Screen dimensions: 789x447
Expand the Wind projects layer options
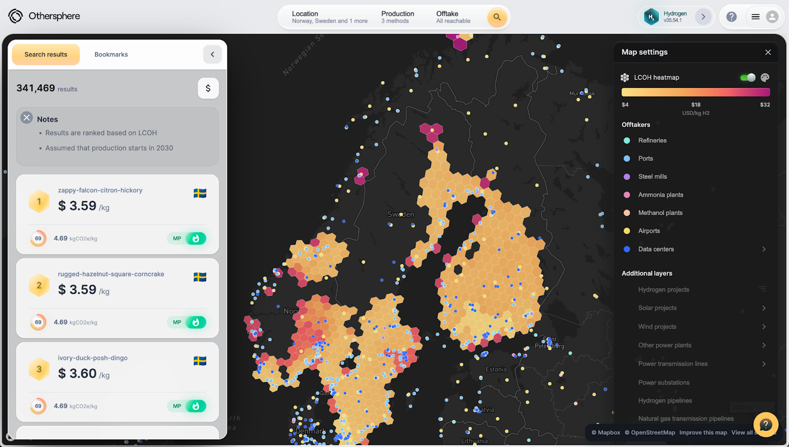click(x=764, y=327)
